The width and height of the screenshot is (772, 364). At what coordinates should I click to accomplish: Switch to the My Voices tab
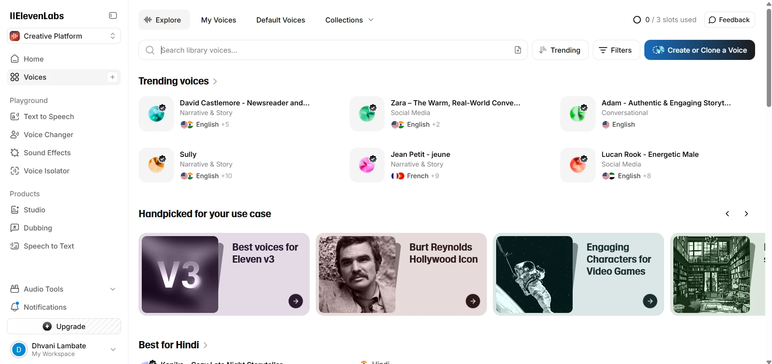tap(219, 20)
